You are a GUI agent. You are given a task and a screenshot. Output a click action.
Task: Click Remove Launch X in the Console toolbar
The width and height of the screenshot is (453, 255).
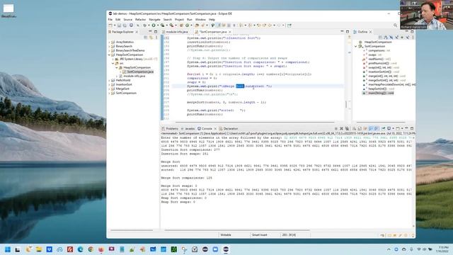[x=341, y=128]
